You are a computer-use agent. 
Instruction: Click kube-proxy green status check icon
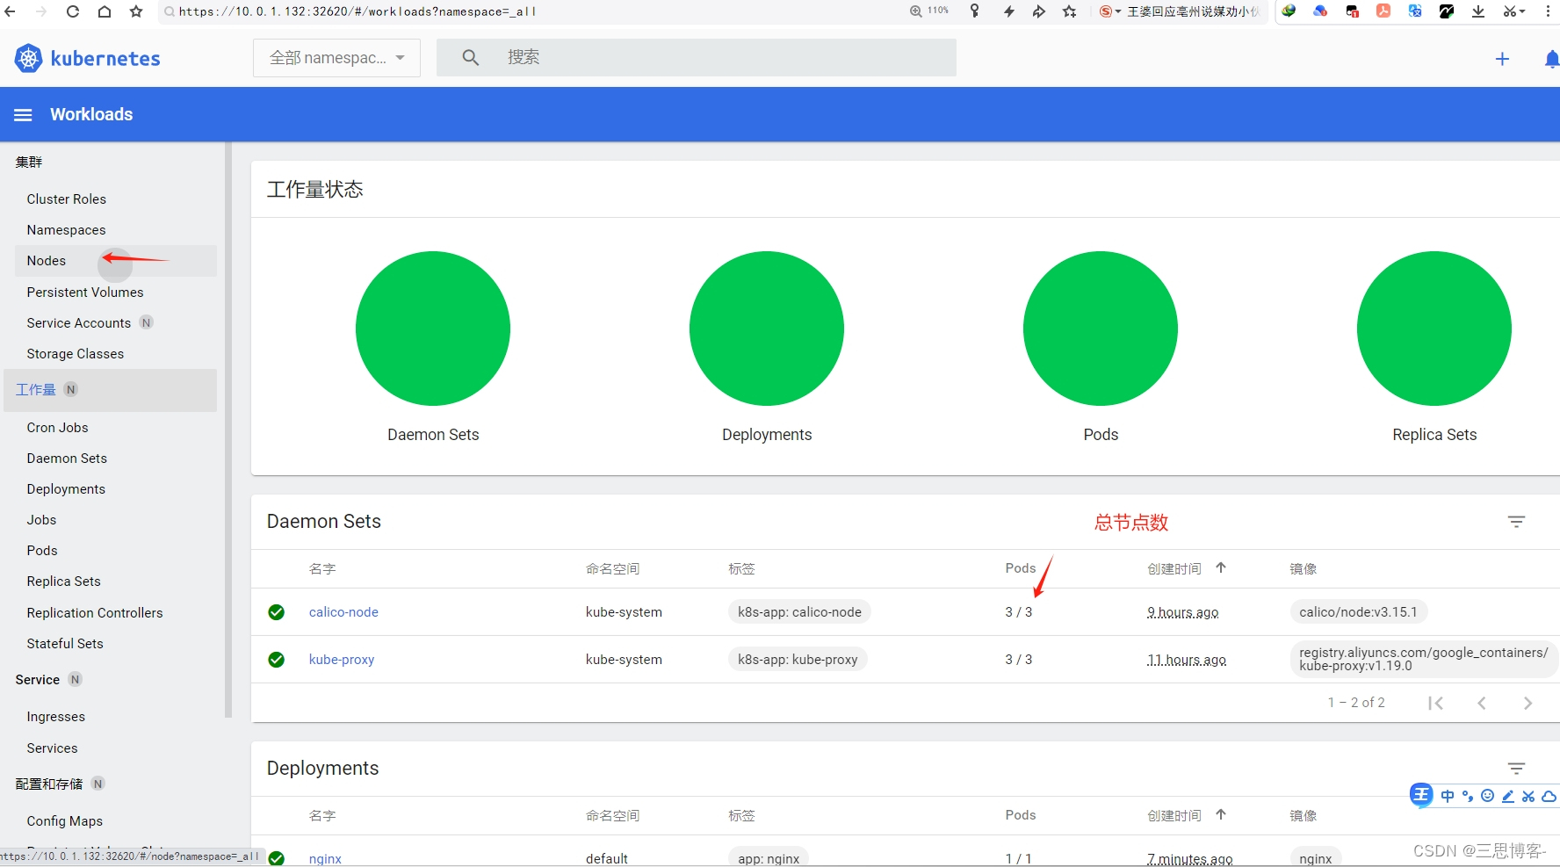click(x=277, y=660)
